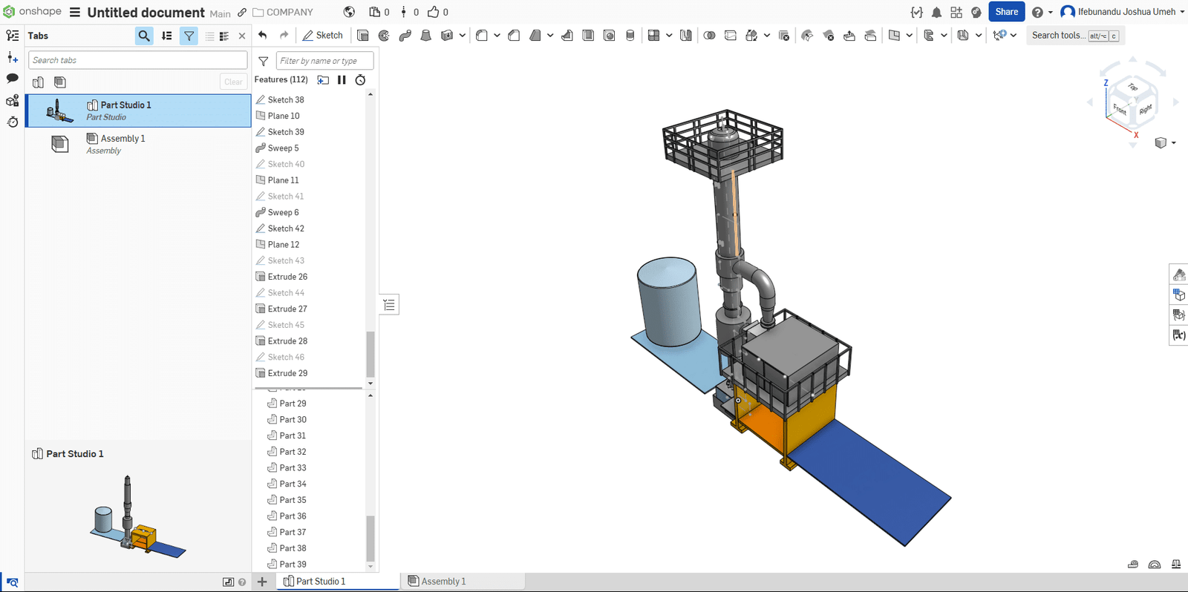The image size is (1188, 592).
Task: Toggle the search tabs magnifier button
Action: (144, 36)
